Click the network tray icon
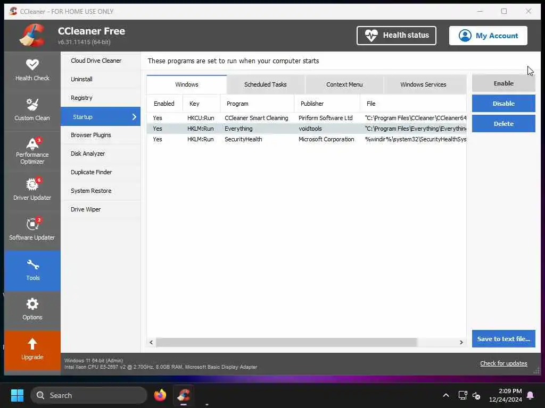 click(x=463, y=395)
